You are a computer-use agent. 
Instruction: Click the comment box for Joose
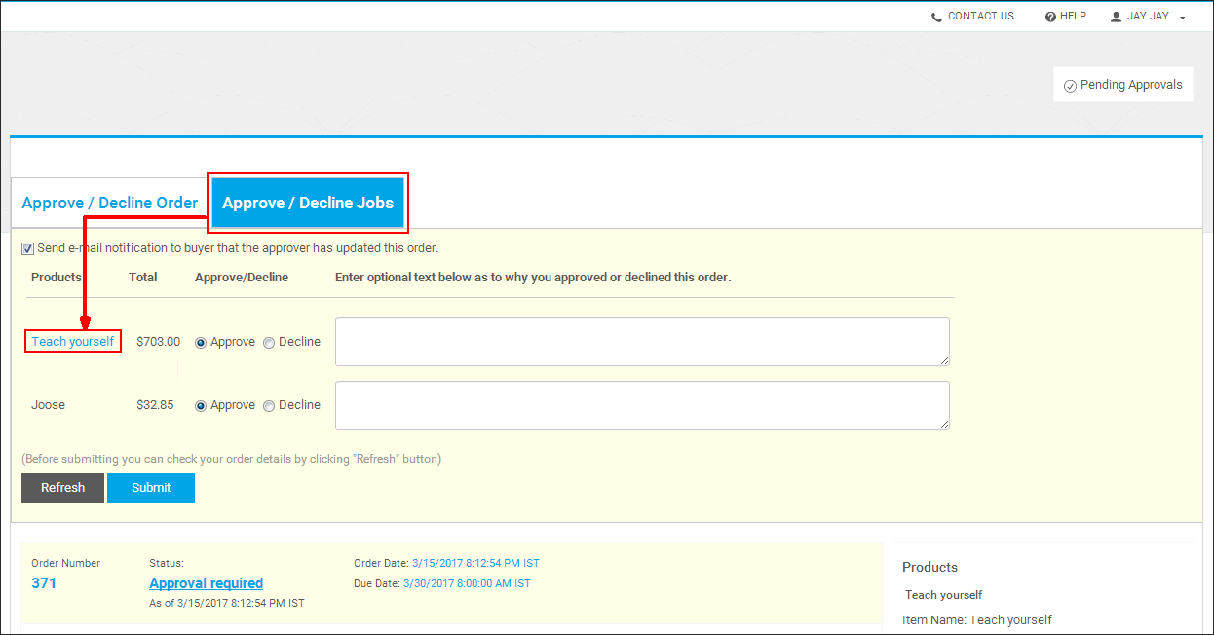pos(641,405)
